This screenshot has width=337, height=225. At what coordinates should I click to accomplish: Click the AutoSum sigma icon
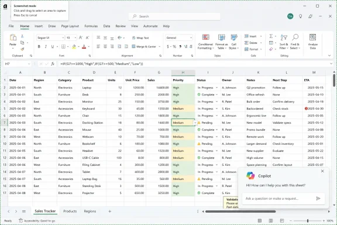click(x=271, y=36)
